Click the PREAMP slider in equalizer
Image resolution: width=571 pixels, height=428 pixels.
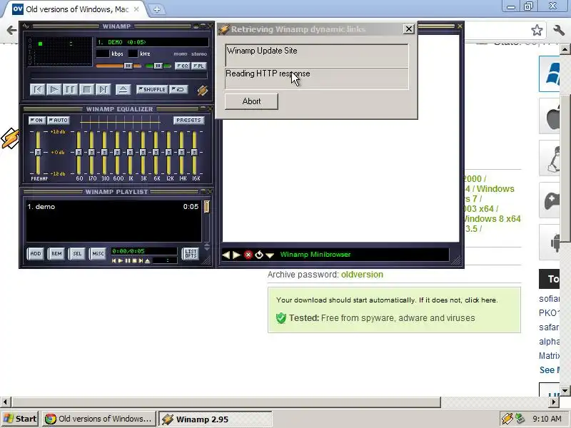[x=38, y=153]
